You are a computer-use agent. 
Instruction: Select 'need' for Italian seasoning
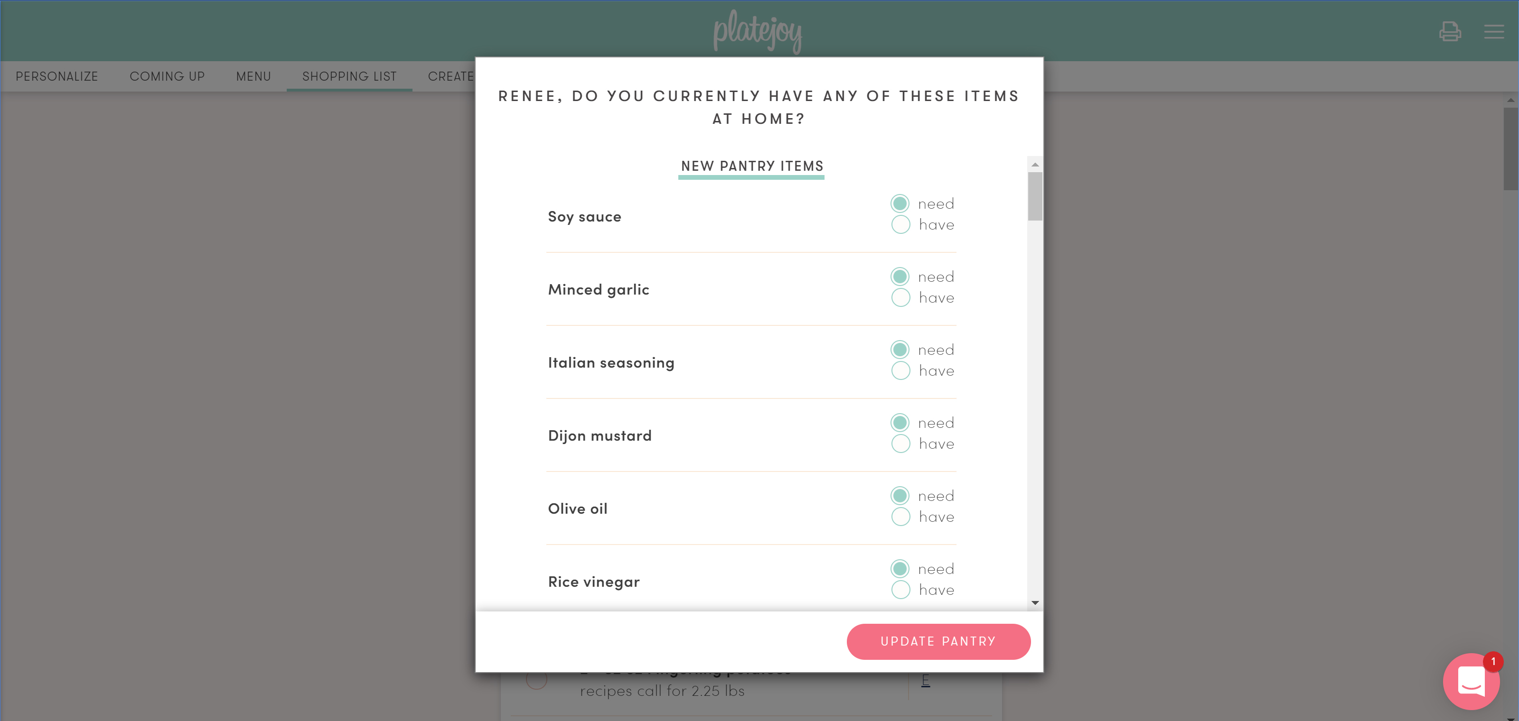click(x=900, y=350)
